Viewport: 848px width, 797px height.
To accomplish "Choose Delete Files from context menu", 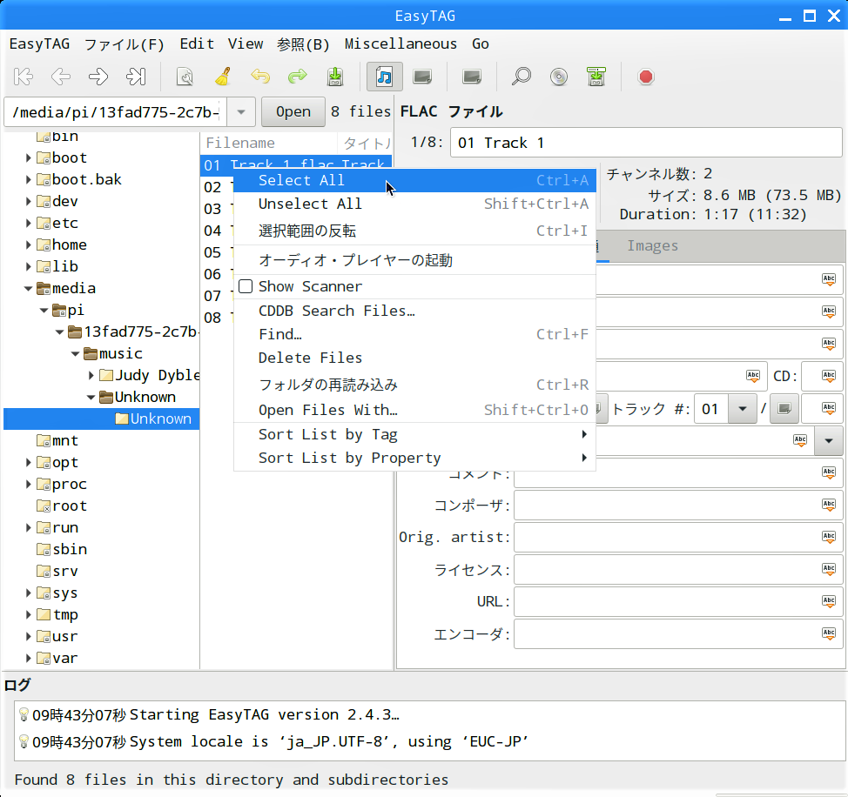I will pos(414,358).
